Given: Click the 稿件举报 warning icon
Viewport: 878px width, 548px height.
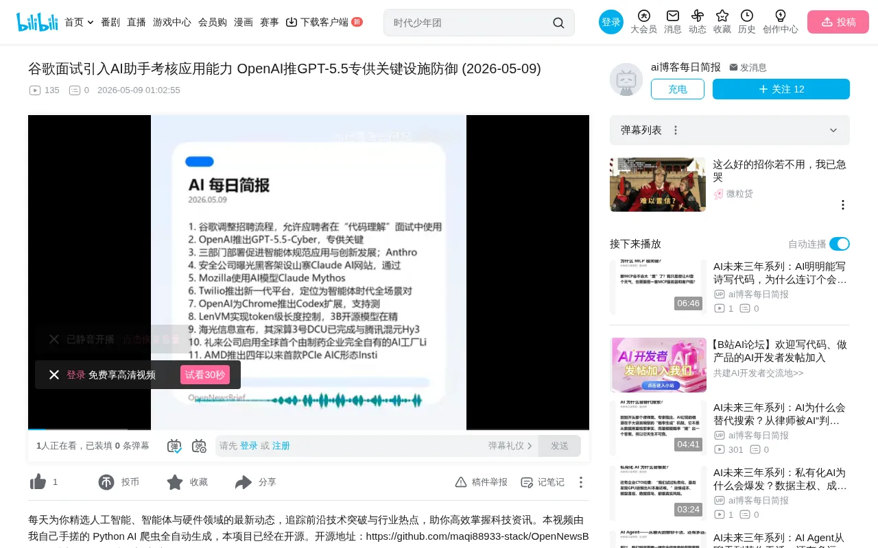Looking at the screenshot, I should (x=461, y=482).
